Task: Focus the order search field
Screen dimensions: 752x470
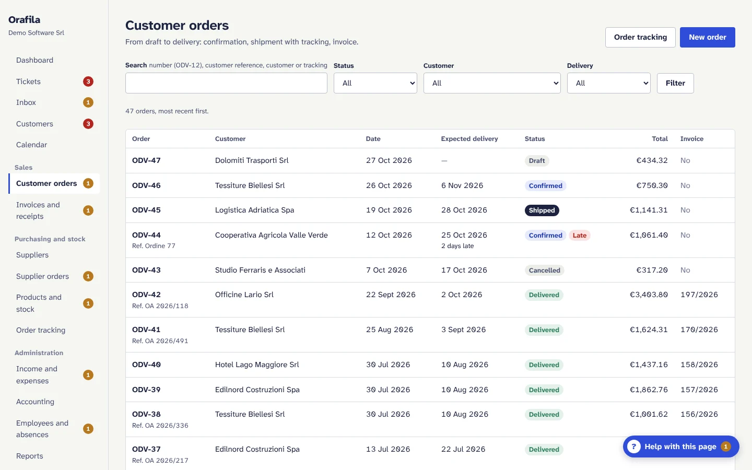Action: [x=226, y=83]
